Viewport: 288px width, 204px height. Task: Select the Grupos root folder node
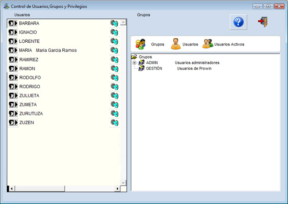(x=145, y=57)
